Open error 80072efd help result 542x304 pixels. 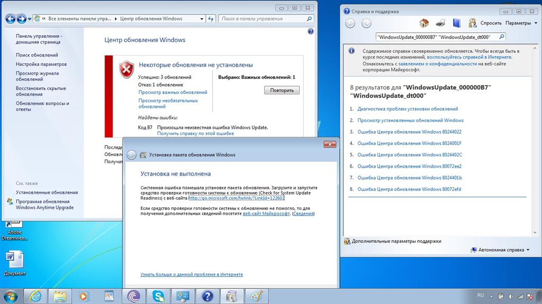(x=409, y=189)
